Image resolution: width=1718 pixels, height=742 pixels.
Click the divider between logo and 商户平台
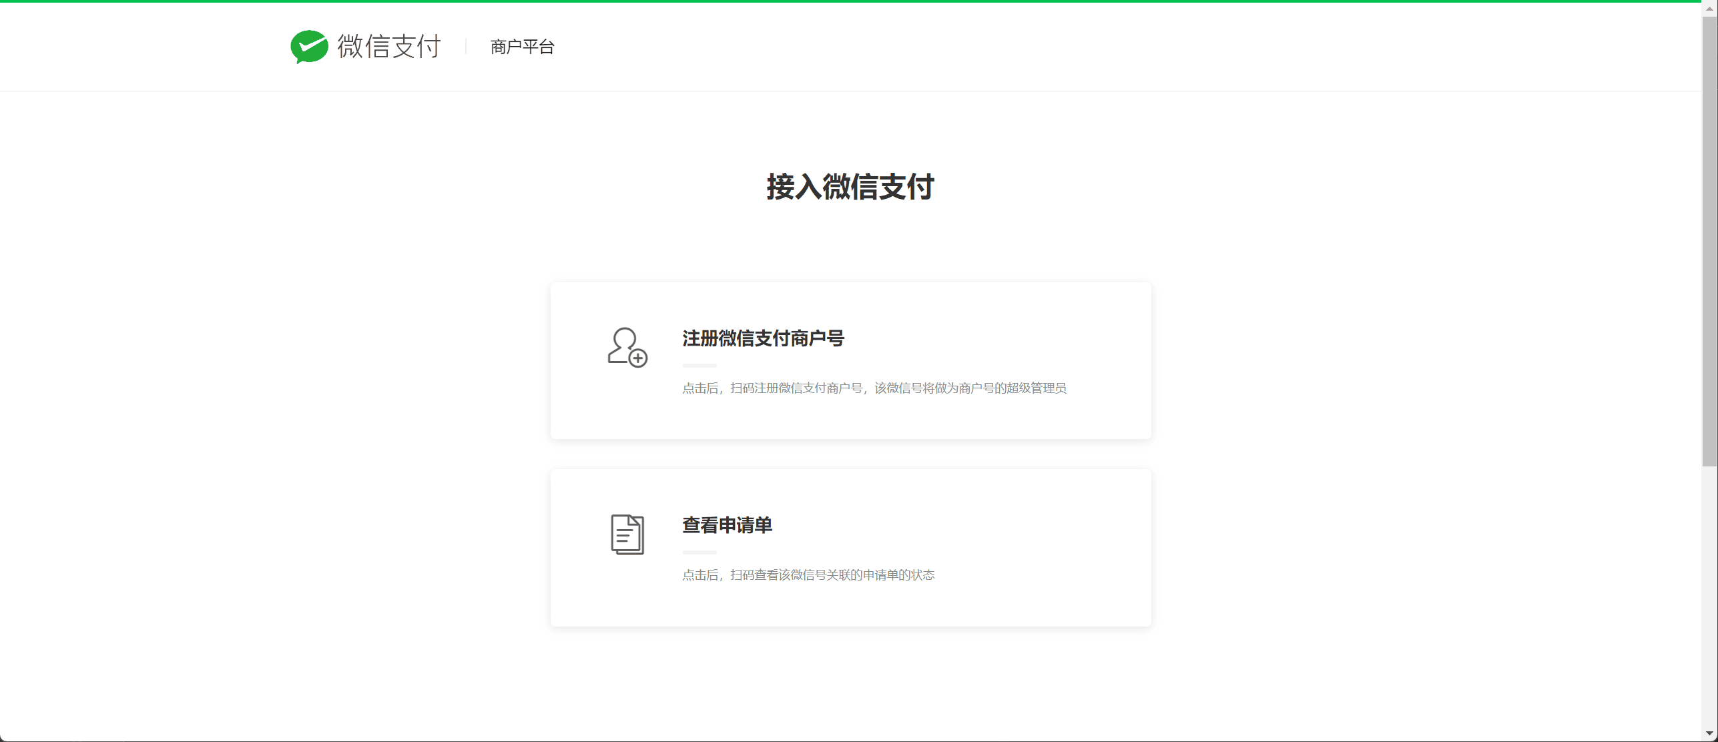(466, 47)
